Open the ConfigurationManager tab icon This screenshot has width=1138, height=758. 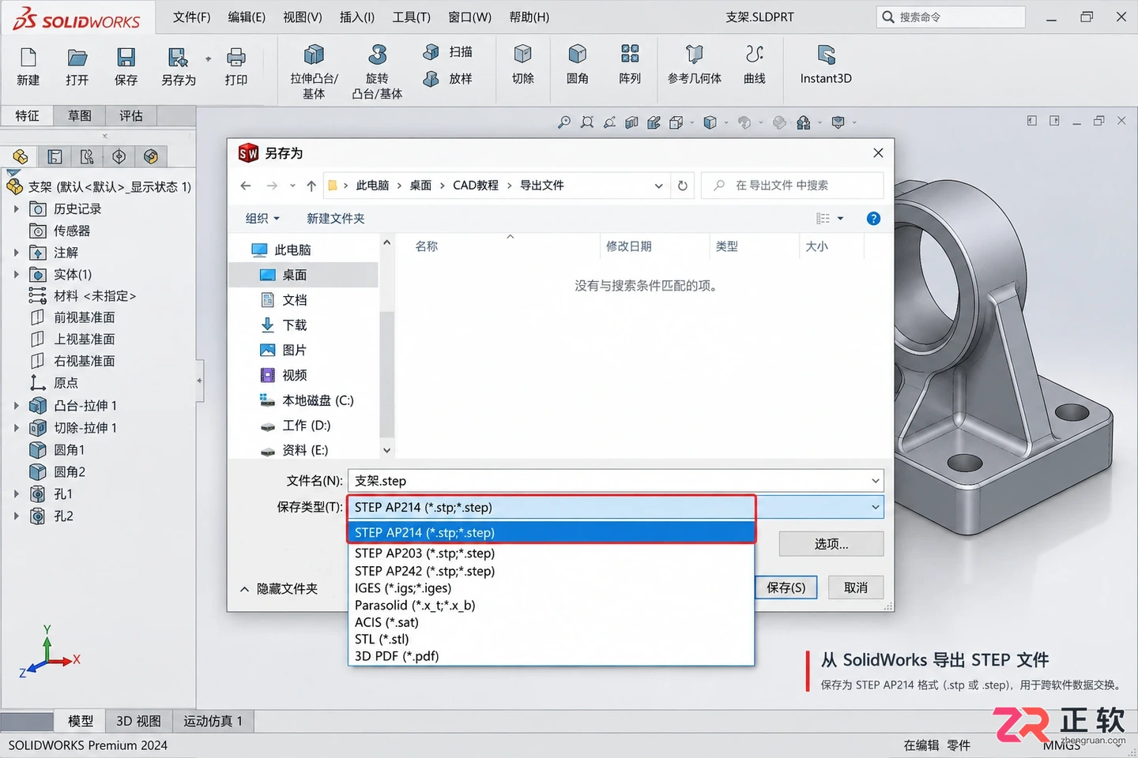click(x=87, y=156)
